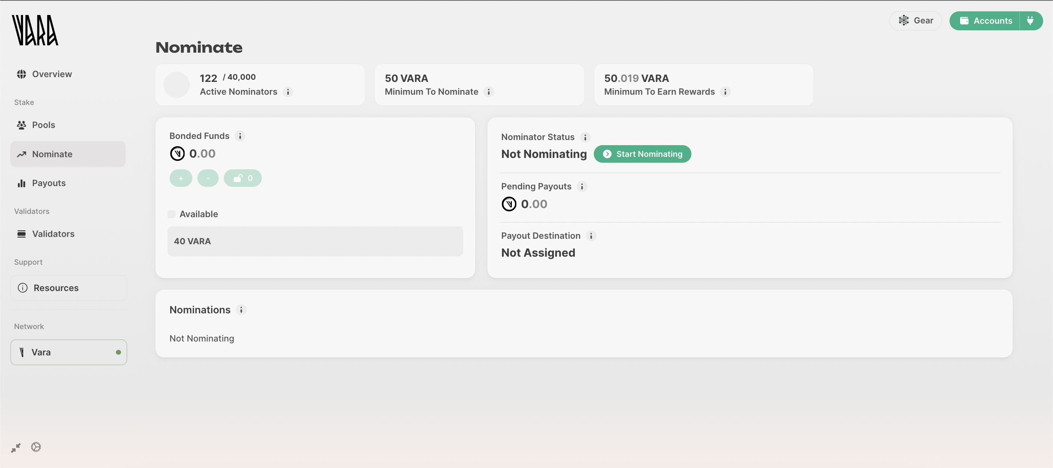
Task: Click the 'Not Nominating' text under Nominations
Action: click(202, 339)
